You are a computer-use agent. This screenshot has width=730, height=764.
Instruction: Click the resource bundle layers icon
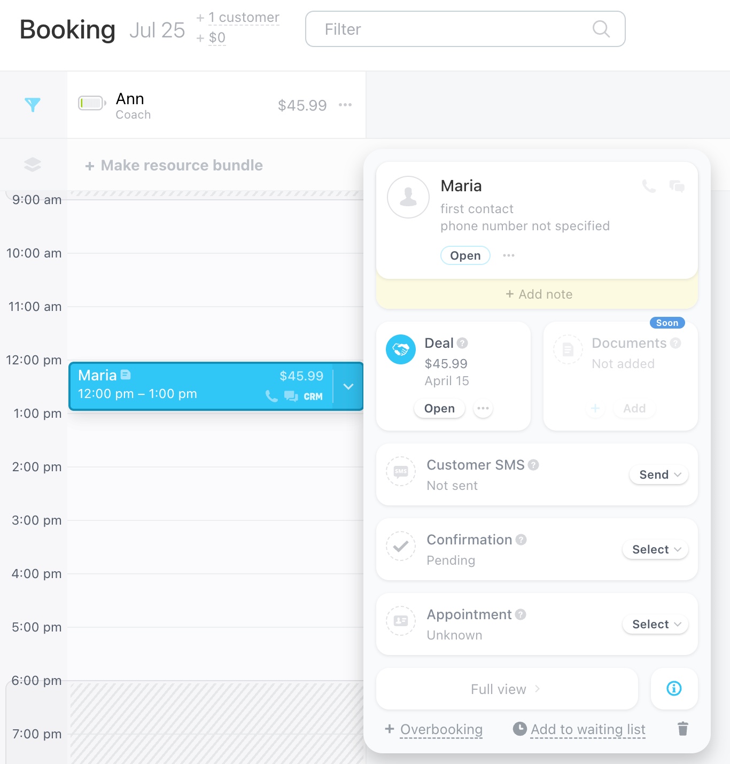pyautogui.click(x=33, y=165)
